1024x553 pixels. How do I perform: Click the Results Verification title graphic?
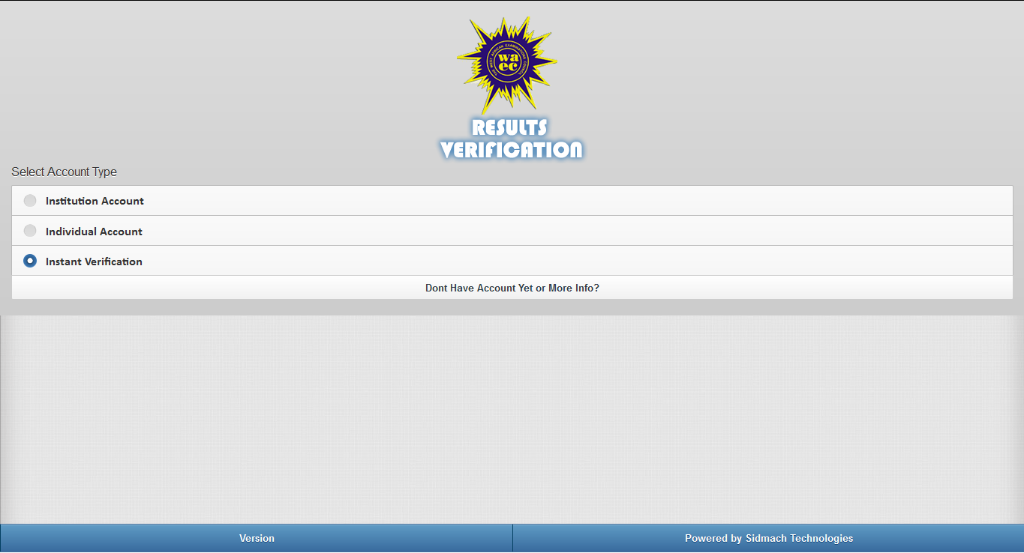tap(511, 139)
